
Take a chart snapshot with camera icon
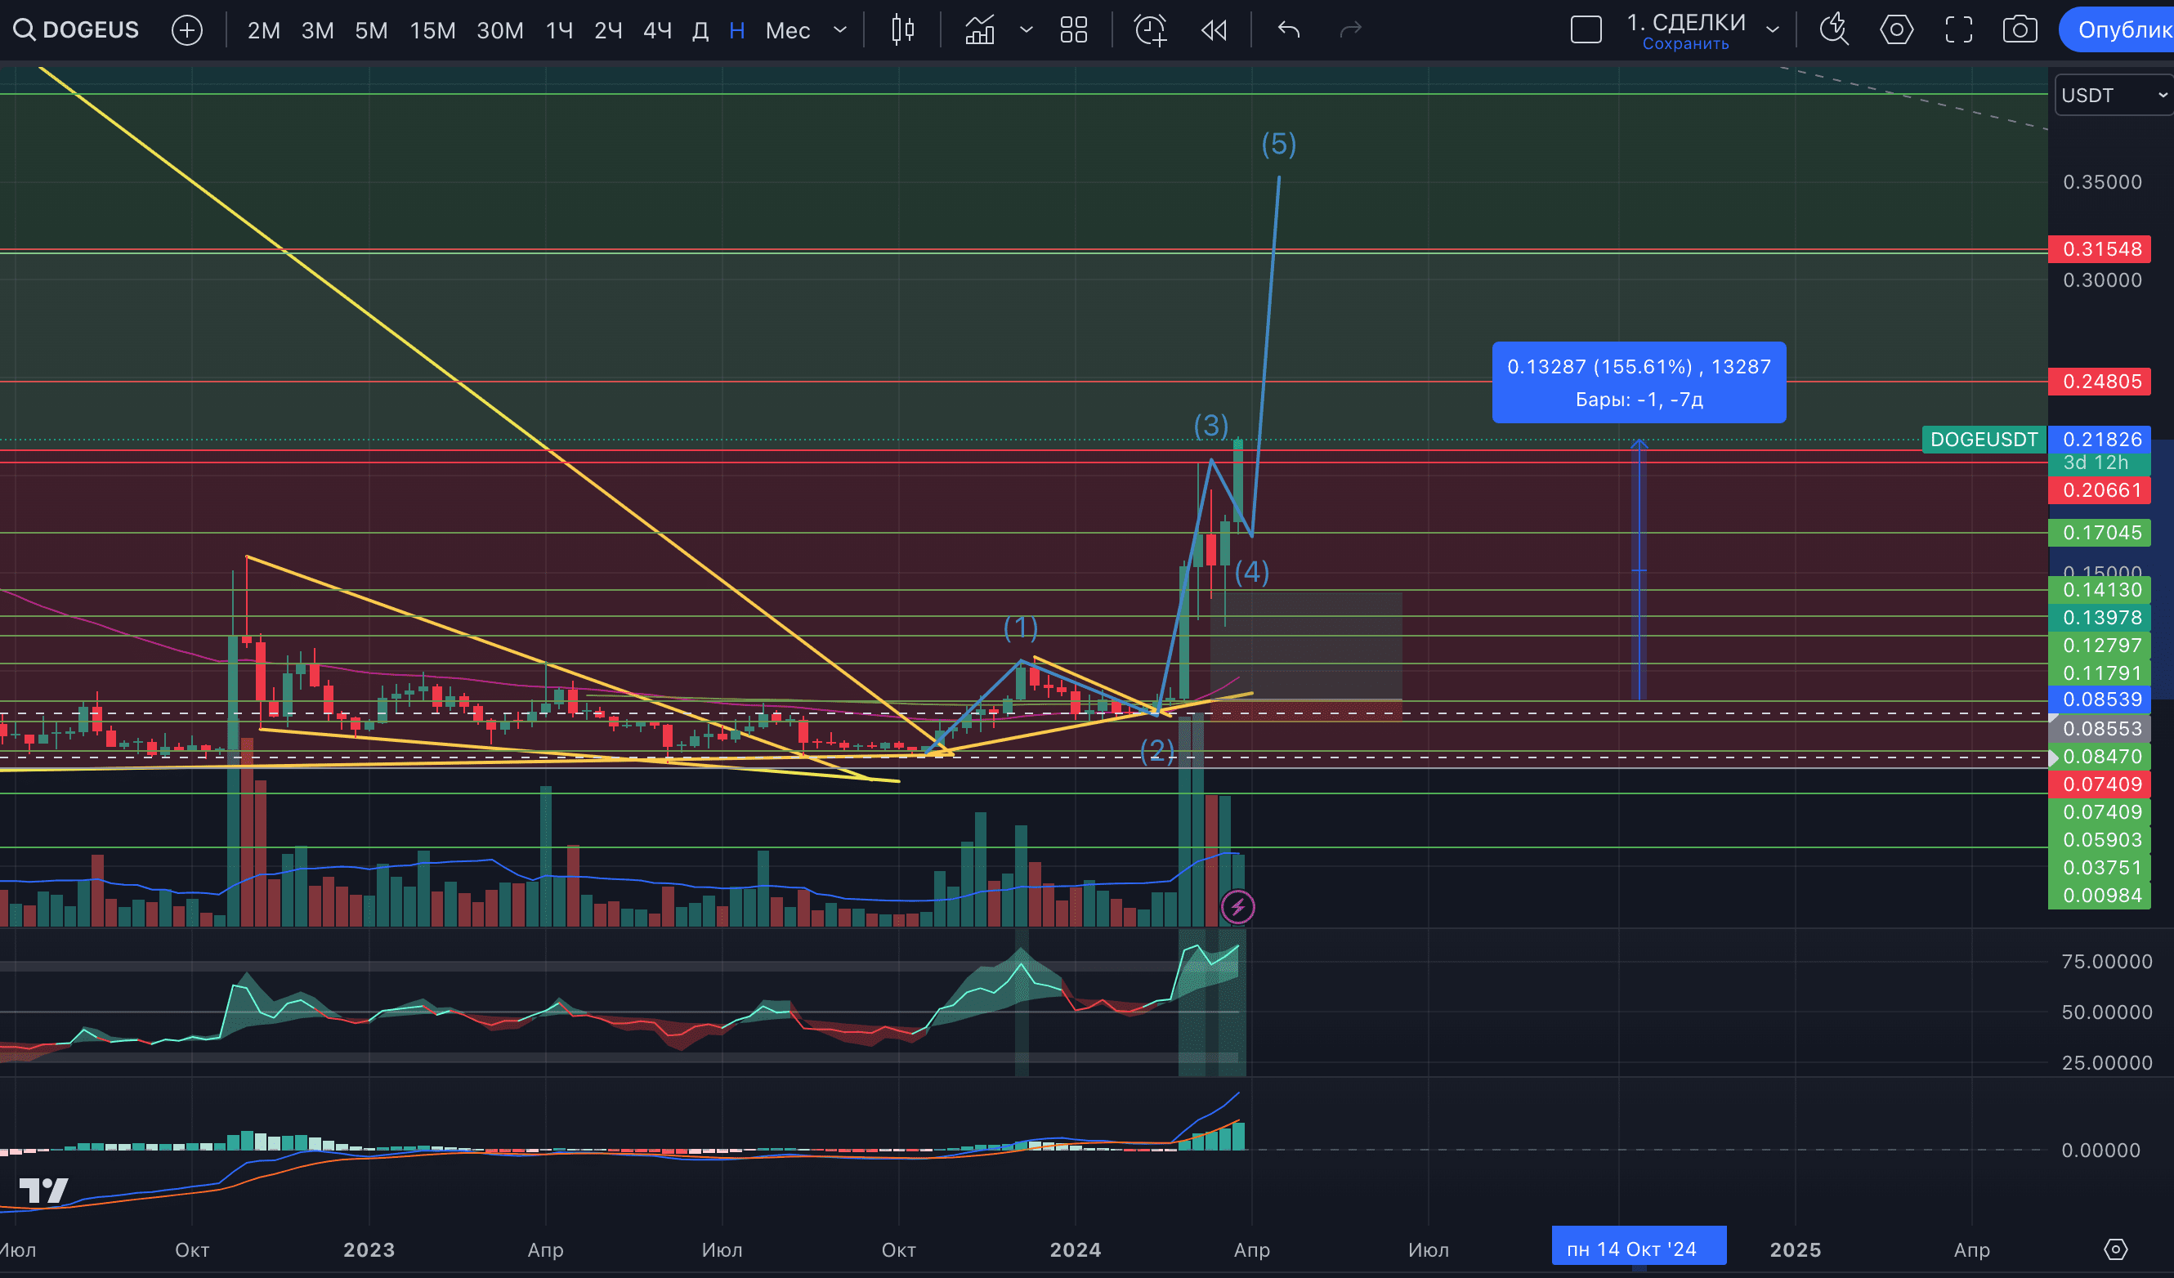(x=2022, y=29)
